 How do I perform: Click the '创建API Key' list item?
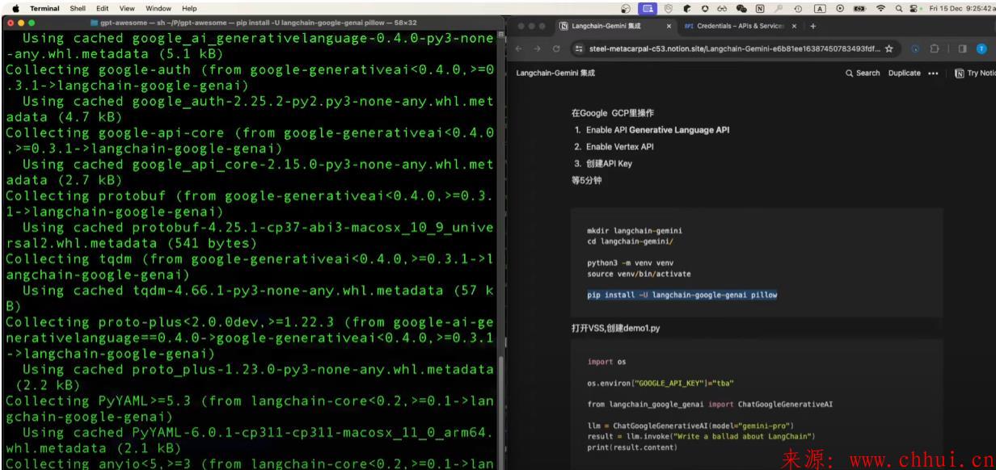[x=608, y=163]
